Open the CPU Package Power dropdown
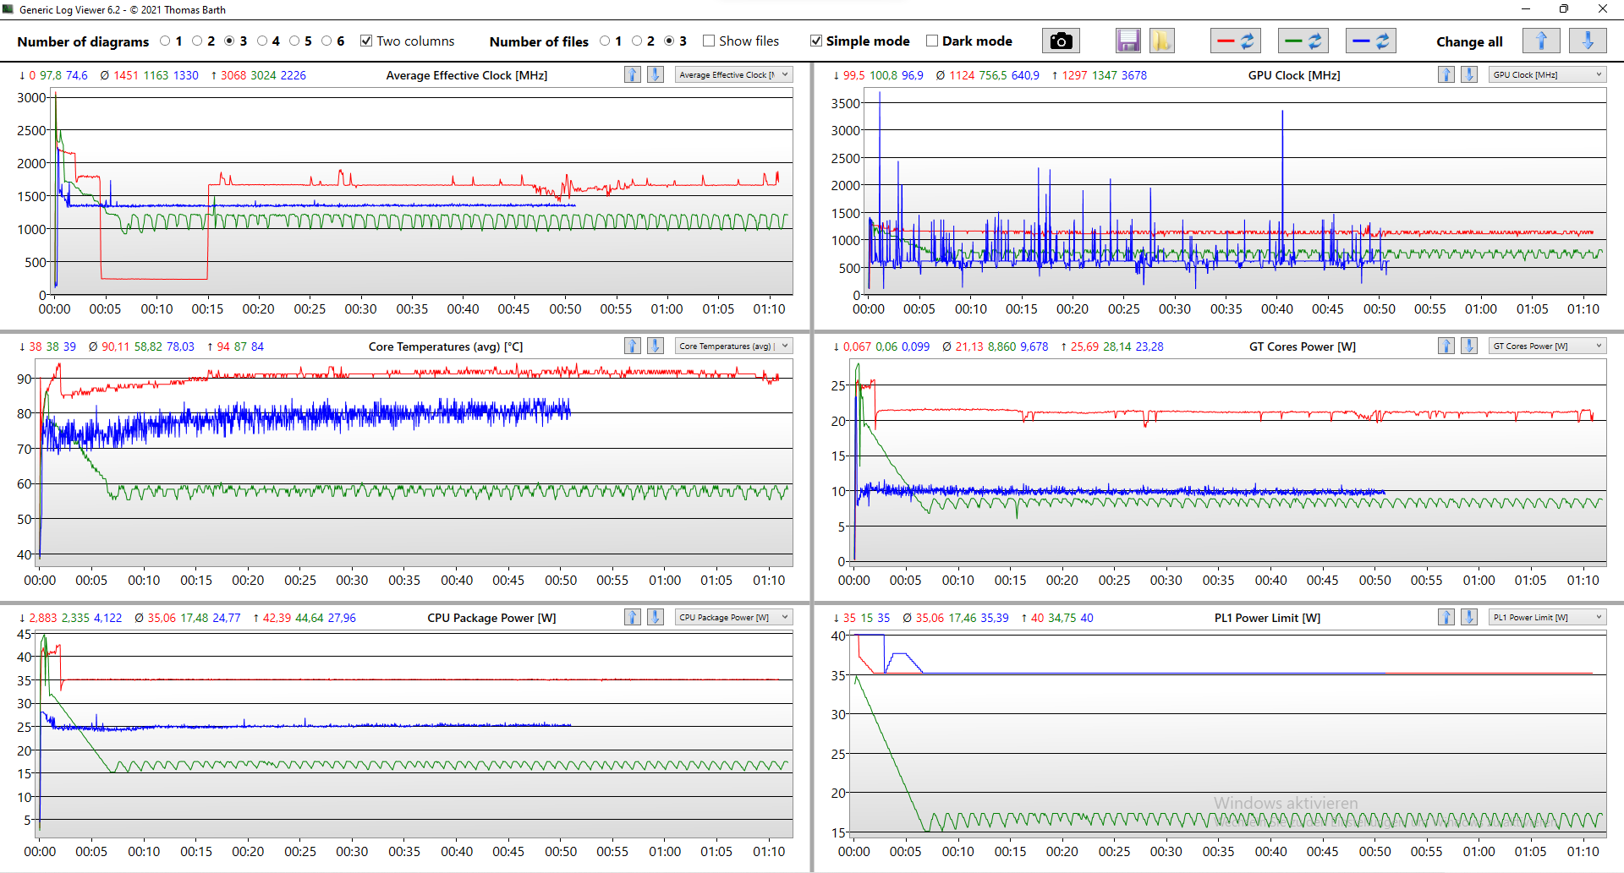This screenshot has width=1624, height=873. [x=733, y=617]
